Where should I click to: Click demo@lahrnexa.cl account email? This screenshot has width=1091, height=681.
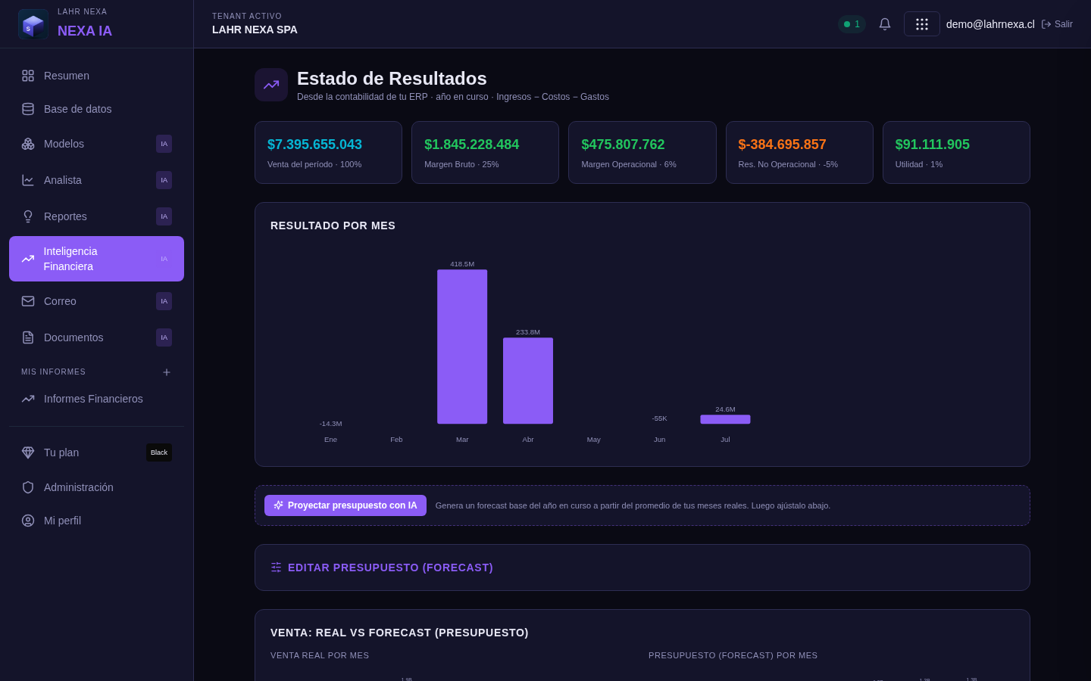990,24
